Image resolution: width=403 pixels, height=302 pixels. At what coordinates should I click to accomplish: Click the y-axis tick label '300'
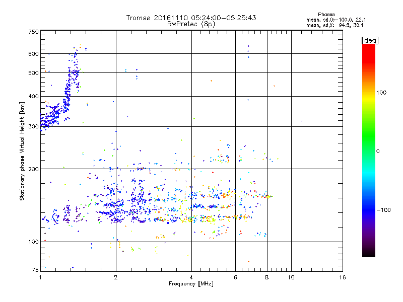(33, 126)
